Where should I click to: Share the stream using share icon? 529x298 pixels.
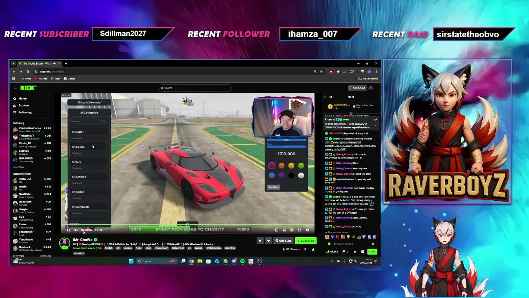coord(305,249)
